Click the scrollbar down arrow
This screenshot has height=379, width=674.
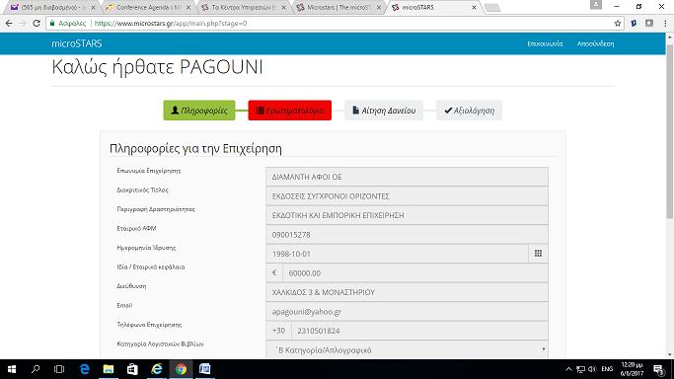(x=670, y=355)
